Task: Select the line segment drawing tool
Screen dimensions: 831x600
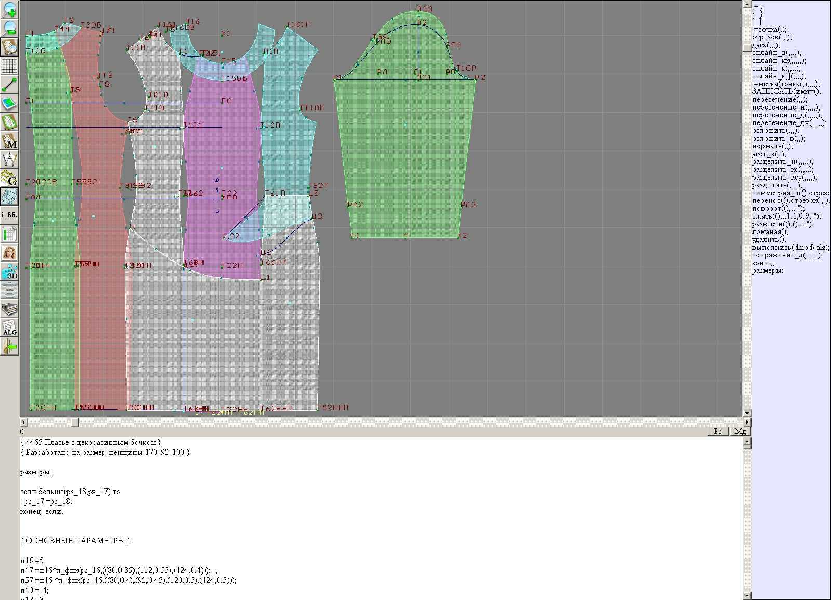Action: [x=9, y=85]
